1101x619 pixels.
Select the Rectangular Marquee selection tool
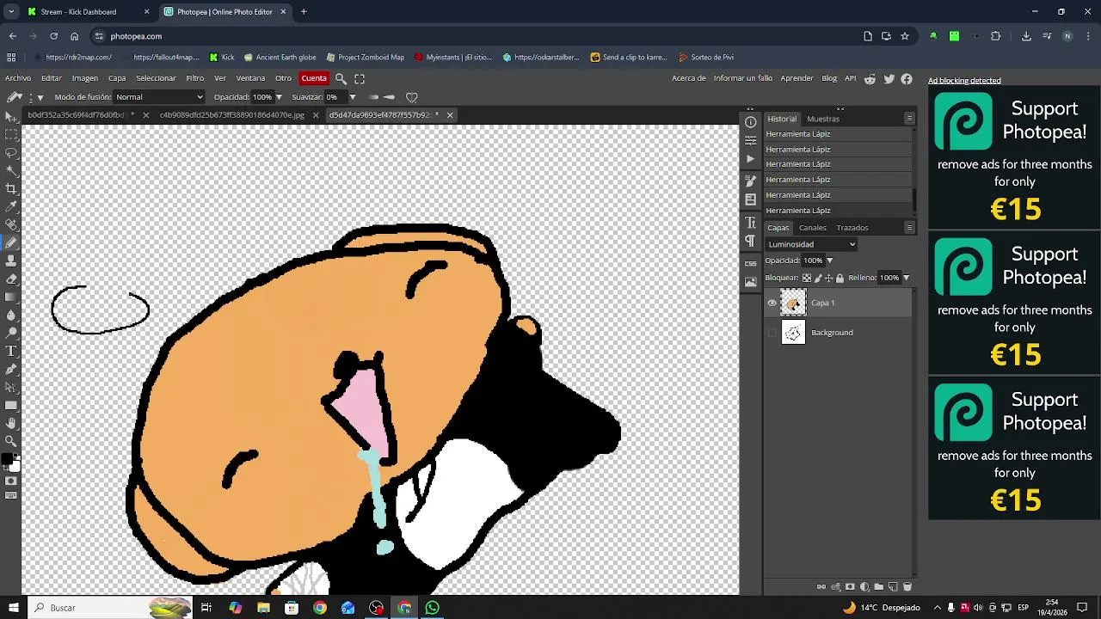pyautogui.click(x=11, y=134)
